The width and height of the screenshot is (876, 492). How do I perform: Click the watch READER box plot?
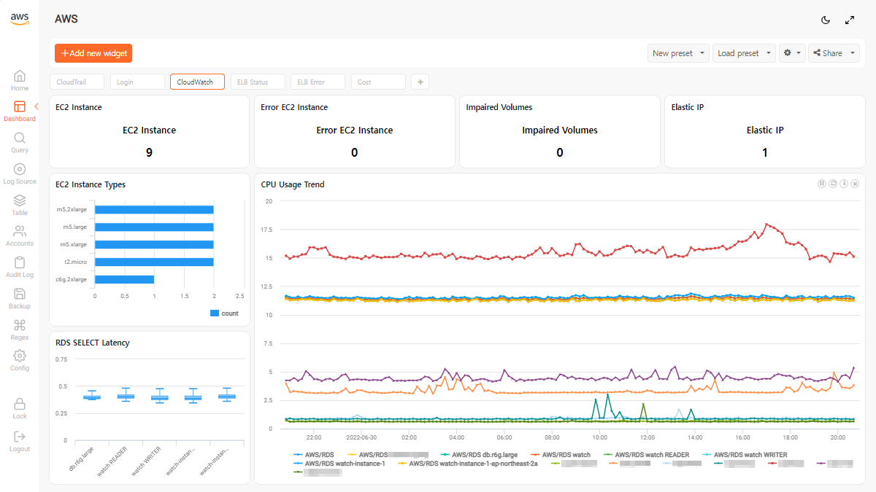click(126, 396)
